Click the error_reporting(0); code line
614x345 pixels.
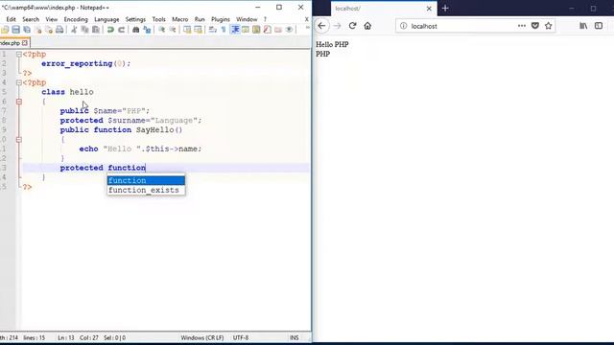click(86, 63)
